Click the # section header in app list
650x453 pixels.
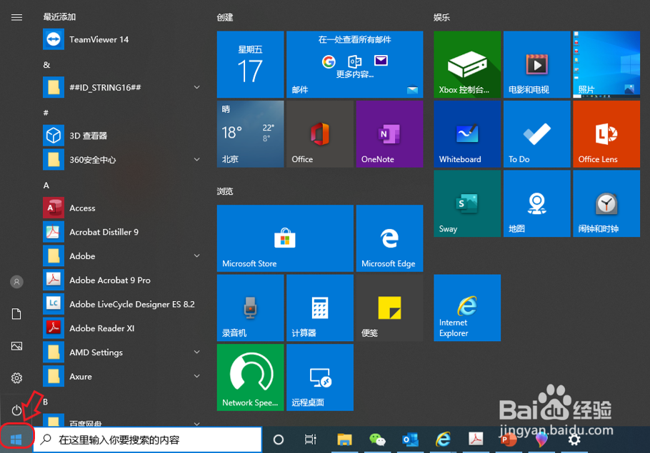[46, 113]
